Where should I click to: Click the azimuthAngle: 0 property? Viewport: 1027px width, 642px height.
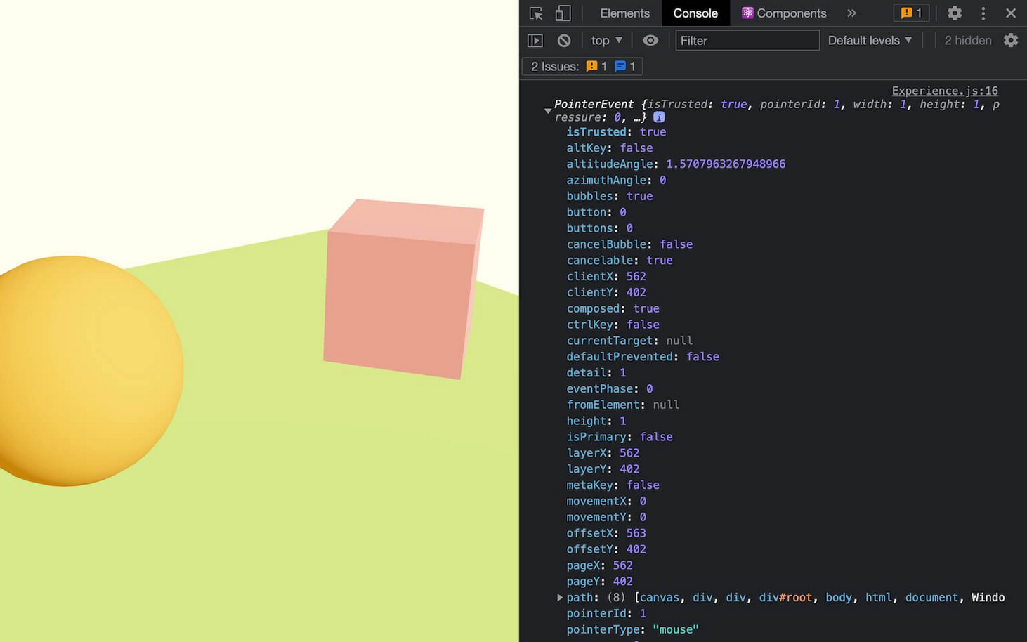click(616, 181)
